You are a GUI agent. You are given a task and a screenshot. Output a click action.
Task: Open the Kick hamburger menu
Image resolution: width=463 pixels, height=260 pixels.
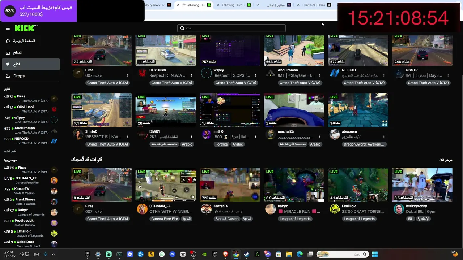click(8, 28)
